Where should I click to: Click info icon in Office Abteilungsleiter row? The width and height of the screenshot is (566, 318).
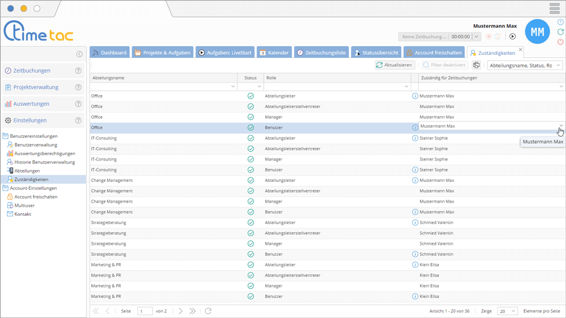pyautogui.click(x=415, y=96)
